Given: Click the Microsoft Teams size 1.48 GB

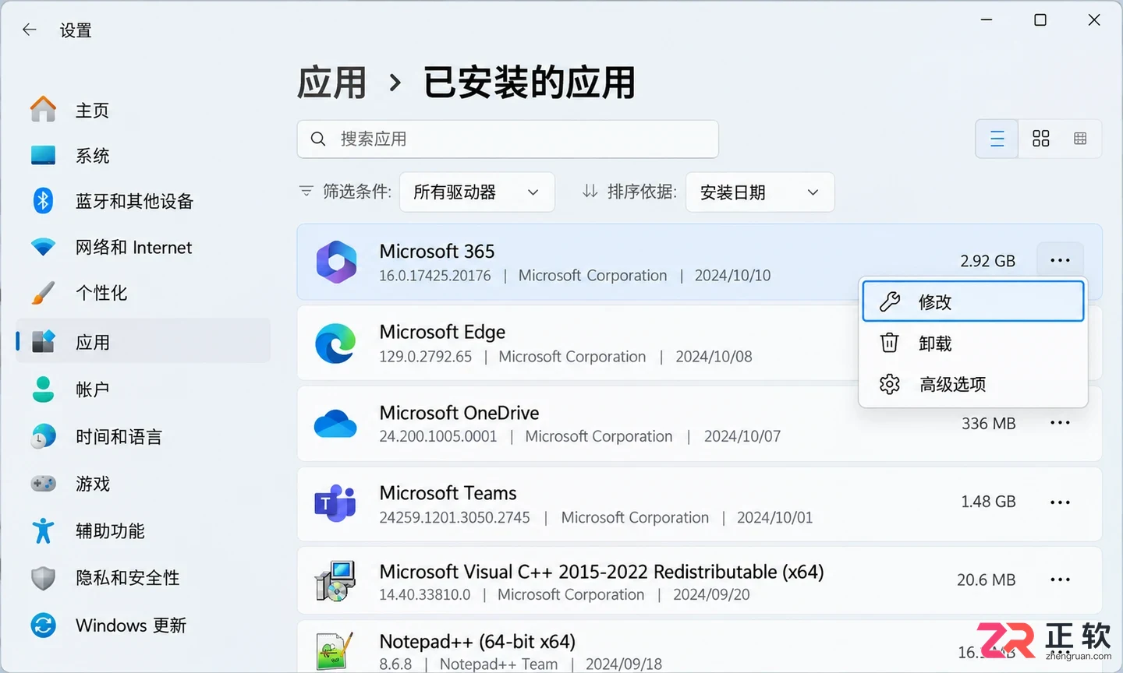Looking at the screenshot, I should pyautogui.click(x=988, y=502).
